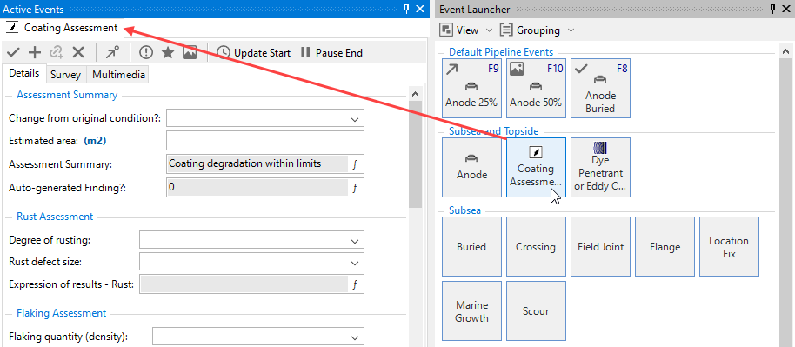
Task: Click the arrow pointer target icon
Action: point(112,52)
